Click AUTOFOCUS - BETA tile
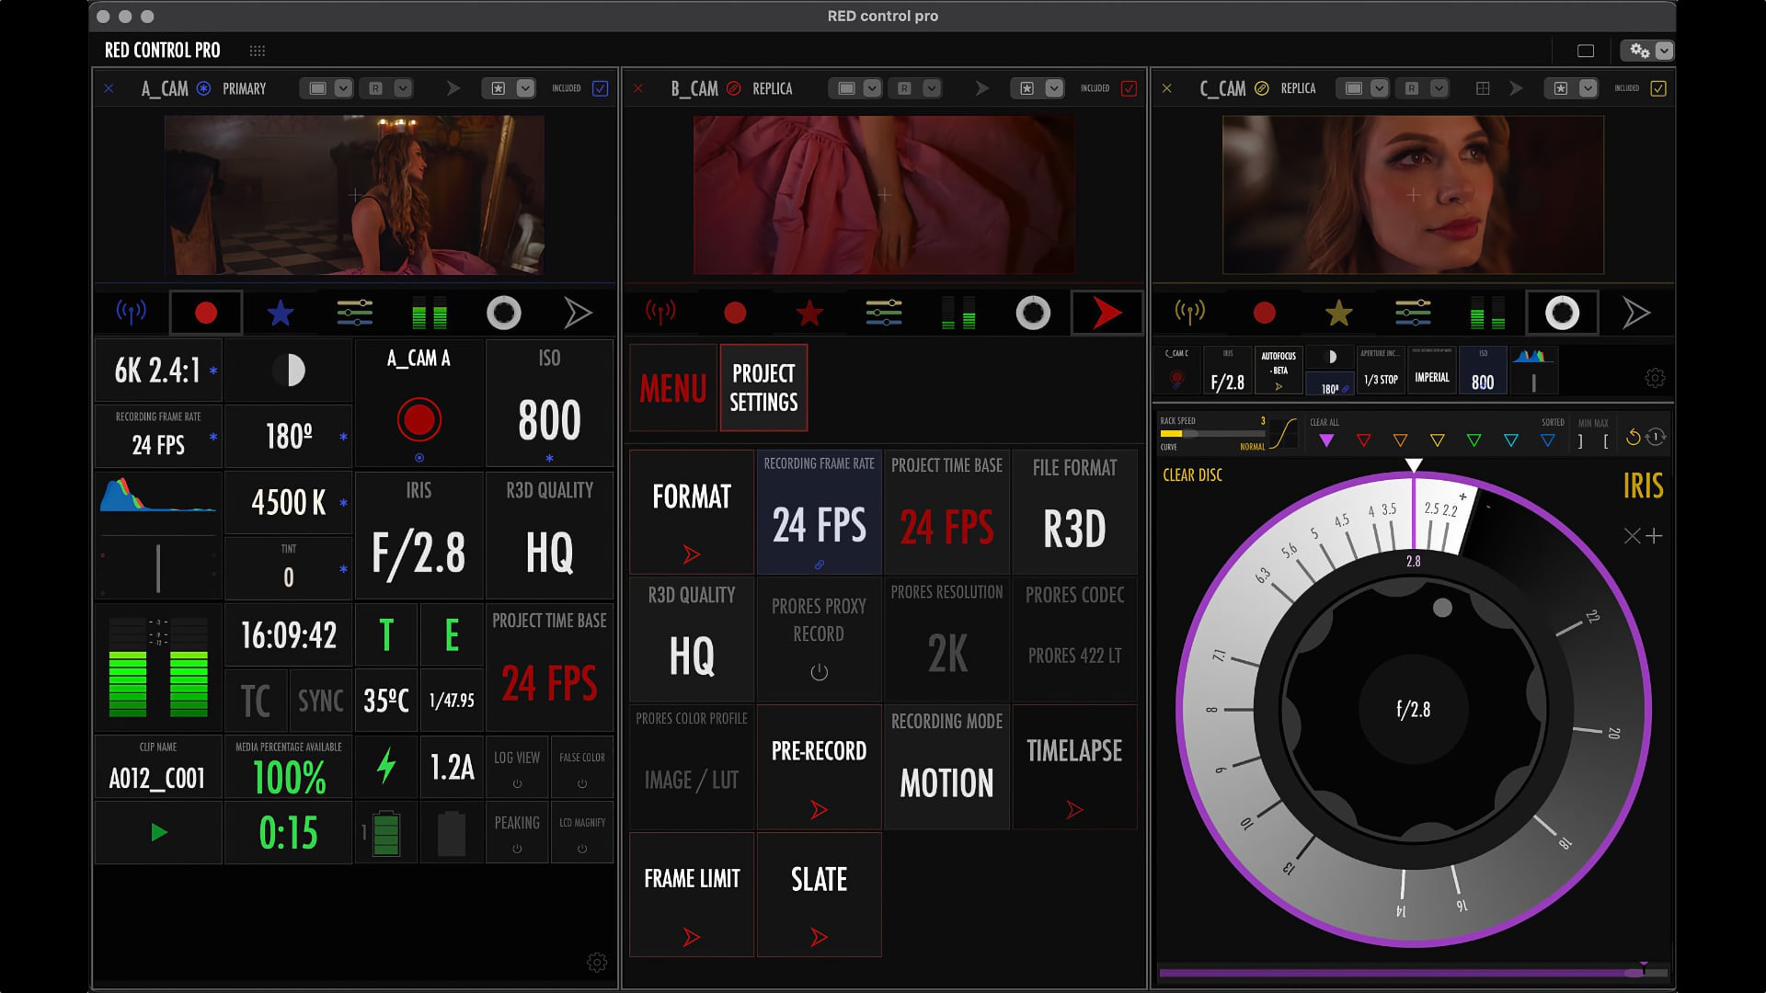This screenshot has width=1766, height=993. pos(1279,370)
